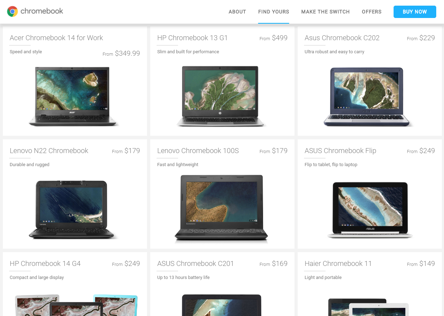Open Haier Chromebook 11 title

[x=338, y=263]
